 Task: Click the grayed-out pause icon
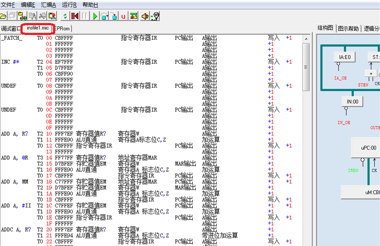(85, 16)
